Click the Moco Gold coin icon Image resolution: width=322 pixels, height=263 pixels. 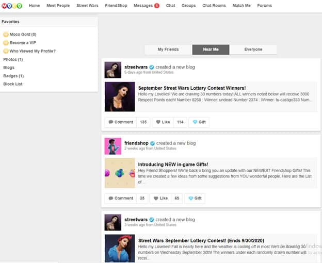point(6,35)
